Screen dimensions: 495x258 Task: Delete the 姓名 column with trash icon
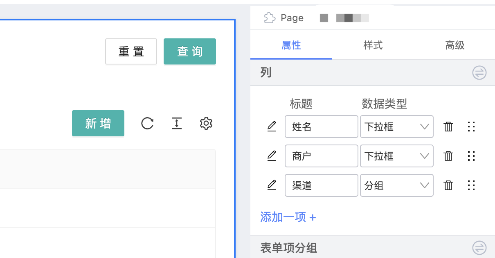click(x=448, y=127)
